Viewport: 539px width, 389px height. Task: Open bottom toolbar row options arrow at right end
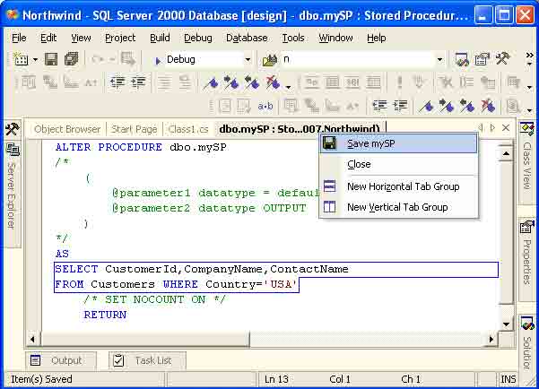click(529, 110)
